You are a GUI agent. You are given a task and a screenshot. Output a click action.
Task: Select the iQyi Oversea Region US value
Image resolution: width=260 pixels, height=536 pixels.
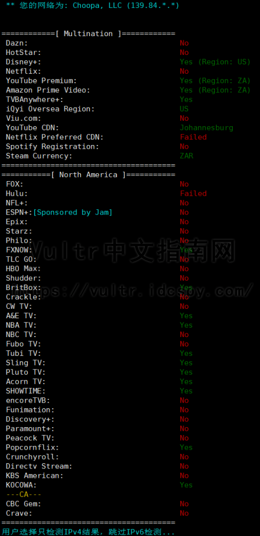[x=185, y=109]
